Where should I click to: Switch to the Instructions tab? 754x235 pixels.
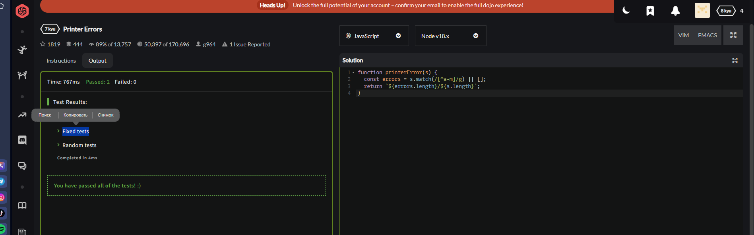61,61
